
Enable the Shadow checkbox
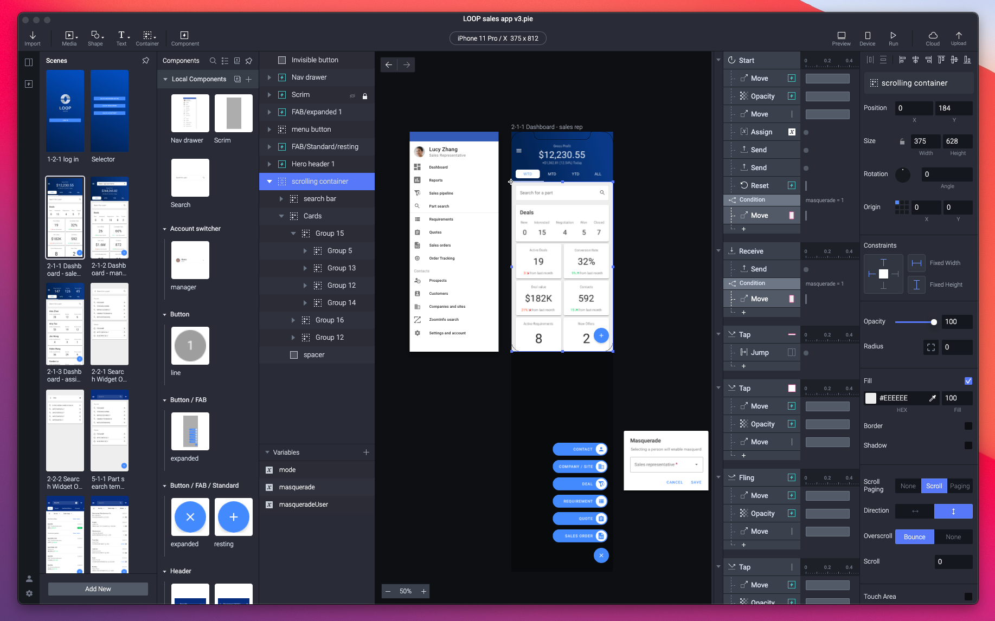click(968, 445)
